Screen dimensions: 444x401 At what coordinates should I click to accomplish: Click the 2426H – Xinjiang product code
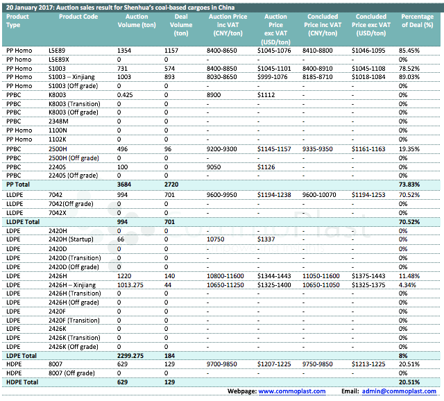pyautogui.click(x=74, y=284)
